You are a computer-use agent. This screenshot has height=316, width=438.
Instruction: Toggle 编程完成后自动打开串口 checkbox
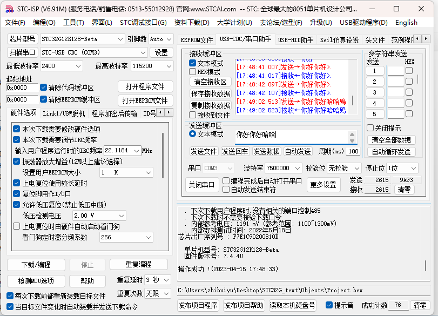[226, 181]
